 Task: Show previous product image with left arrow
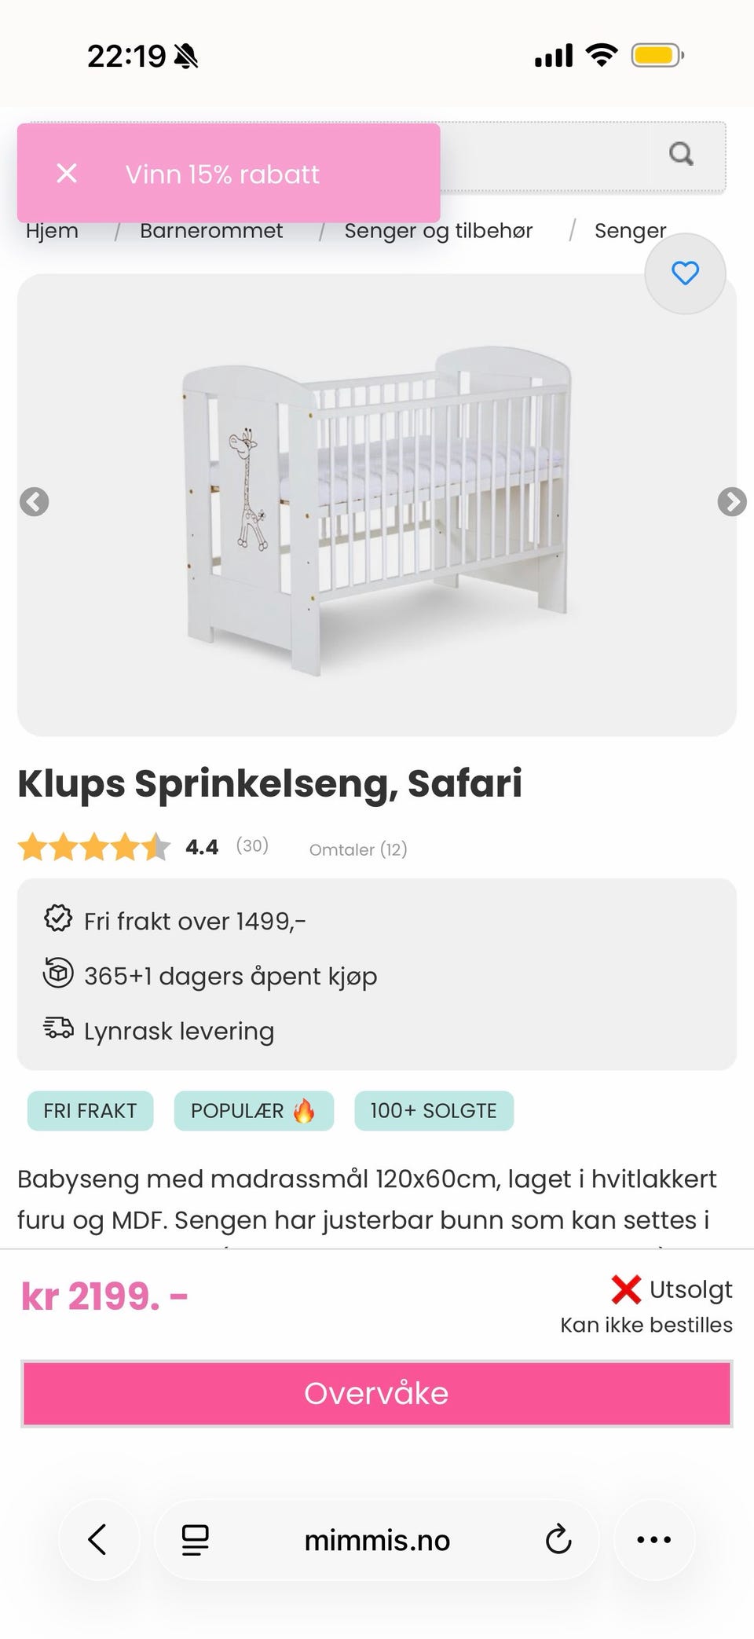(35, 501)
